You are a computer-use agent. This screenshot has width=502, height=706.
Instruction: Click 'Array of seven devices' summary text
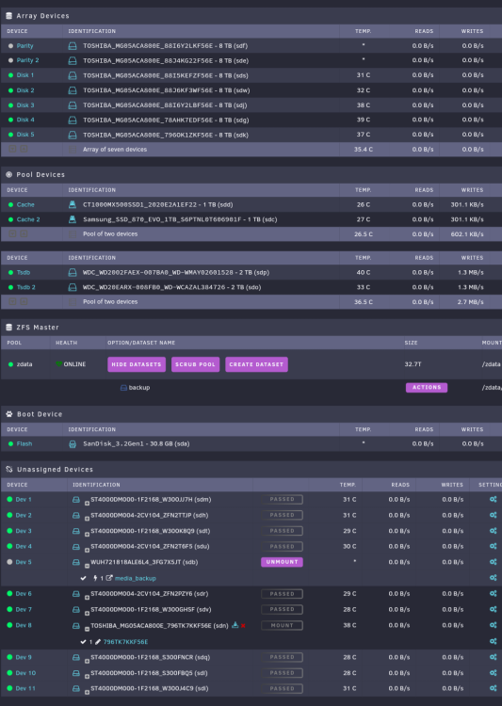pos(115,150)
